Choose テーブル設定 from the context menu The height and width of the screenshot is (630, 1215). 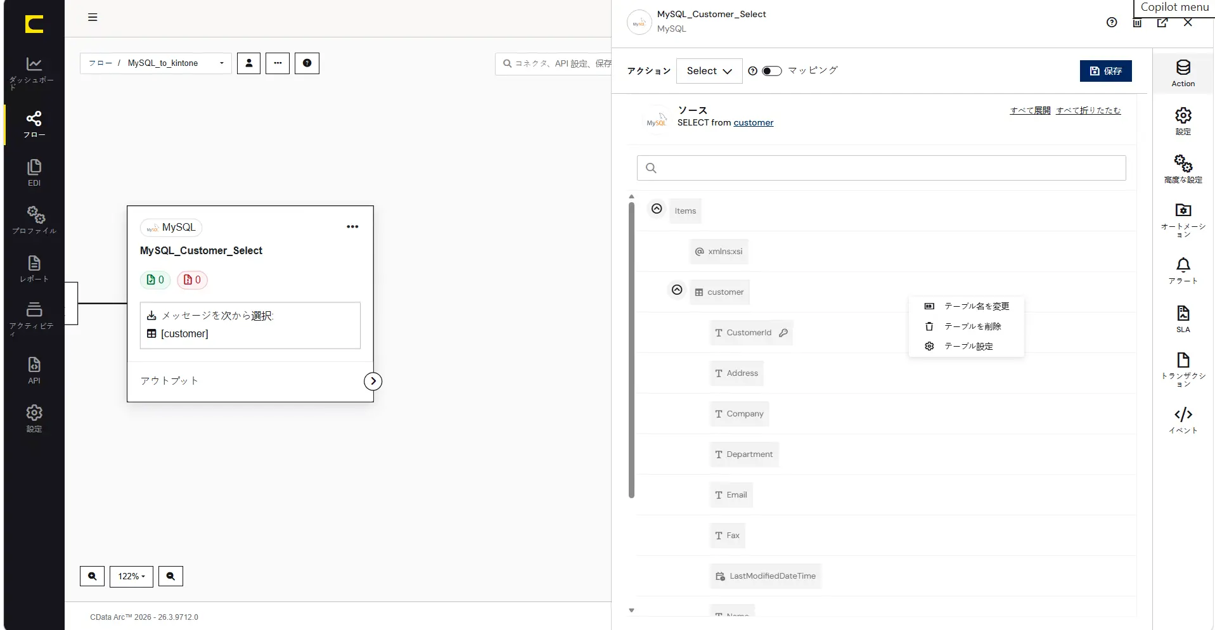click(966, 346)
